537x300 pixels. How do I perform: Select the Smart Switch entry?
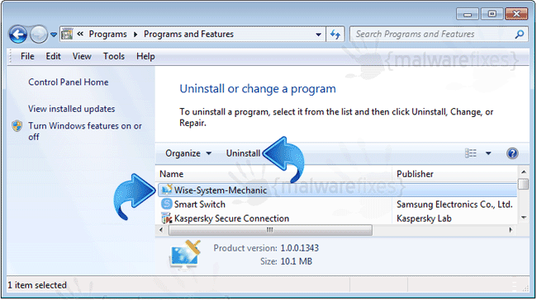coord(200,204)
